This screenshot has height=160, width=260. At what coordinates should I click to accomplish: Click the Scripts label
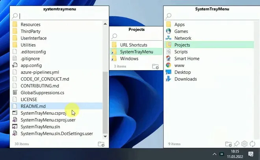(181, 52)
